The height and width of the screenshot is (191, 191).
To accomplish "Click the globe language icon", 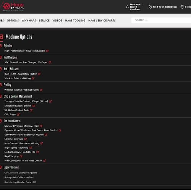I will [x=182, y=7].
